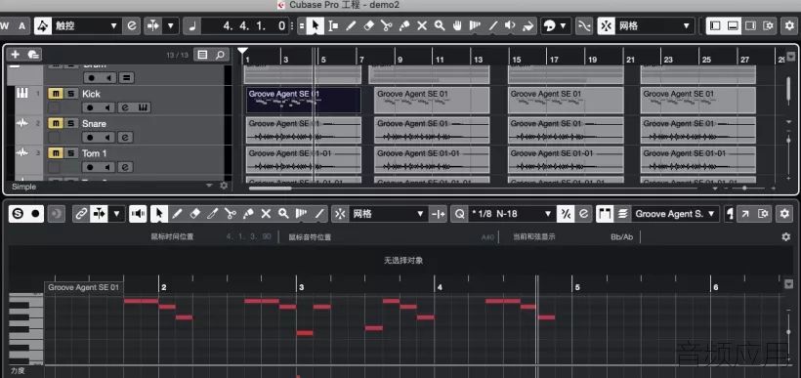Solo the Snare track
This screenshot has width=801, height=378.
[71, 123]
